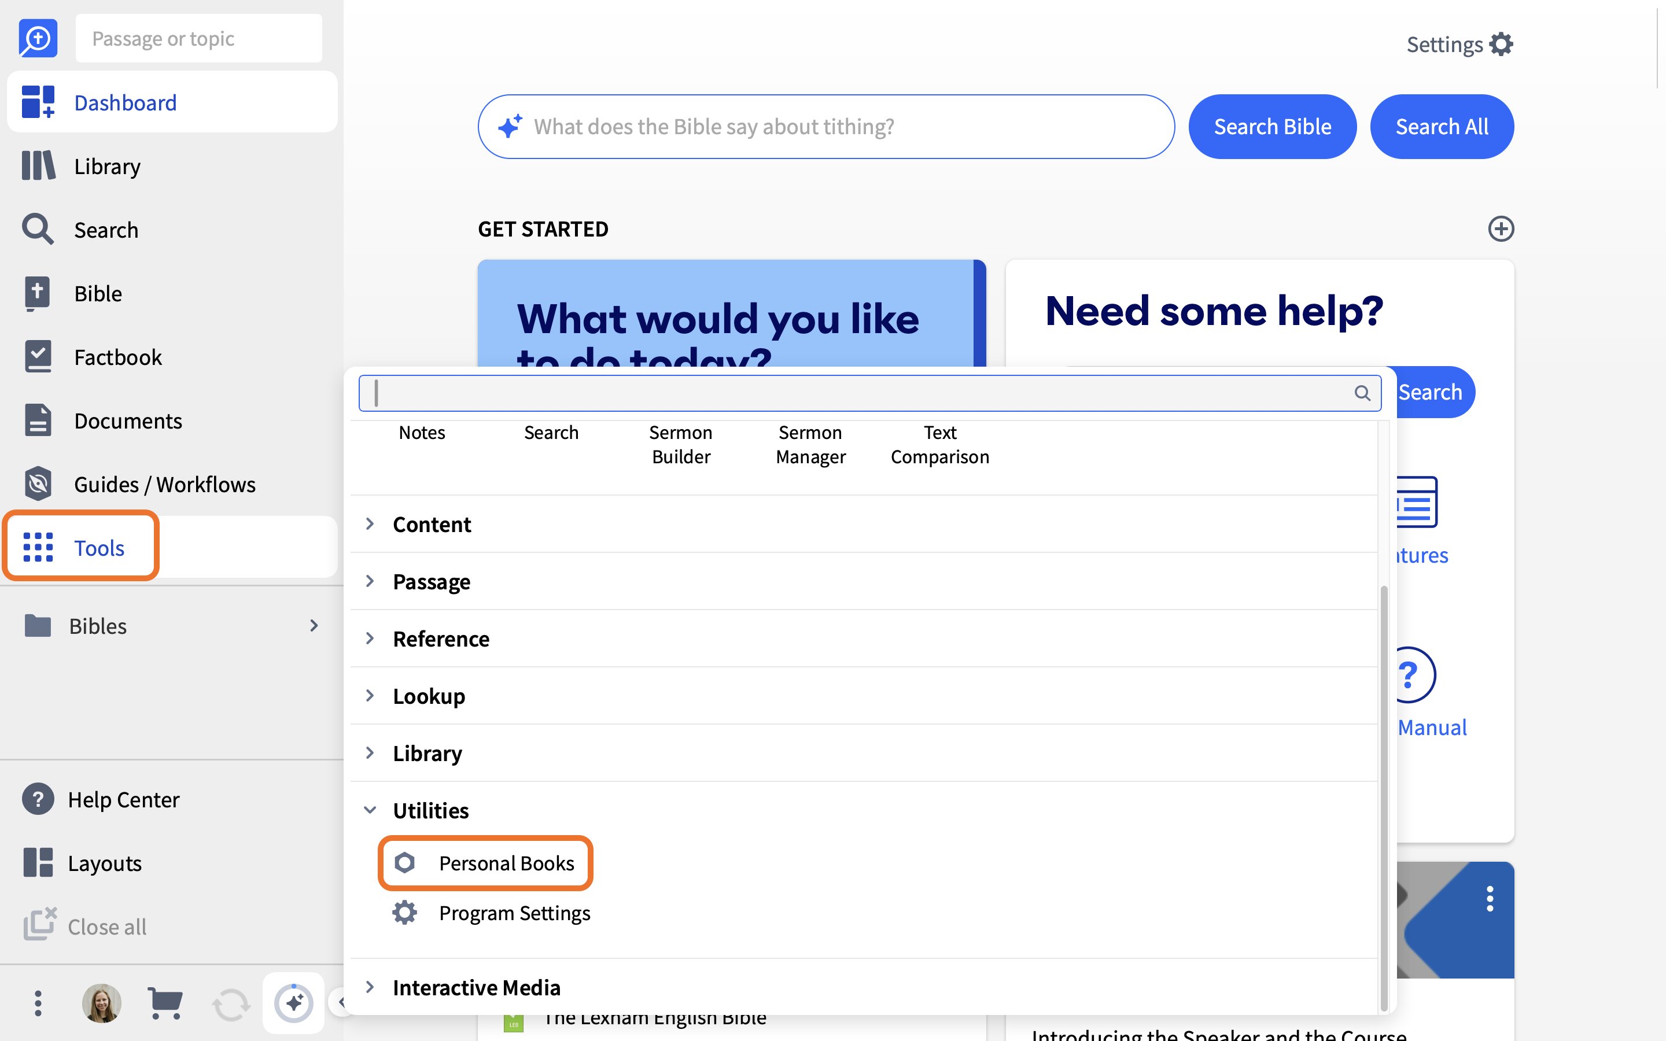Click the Factbook checkmark icon

(38, 357)
